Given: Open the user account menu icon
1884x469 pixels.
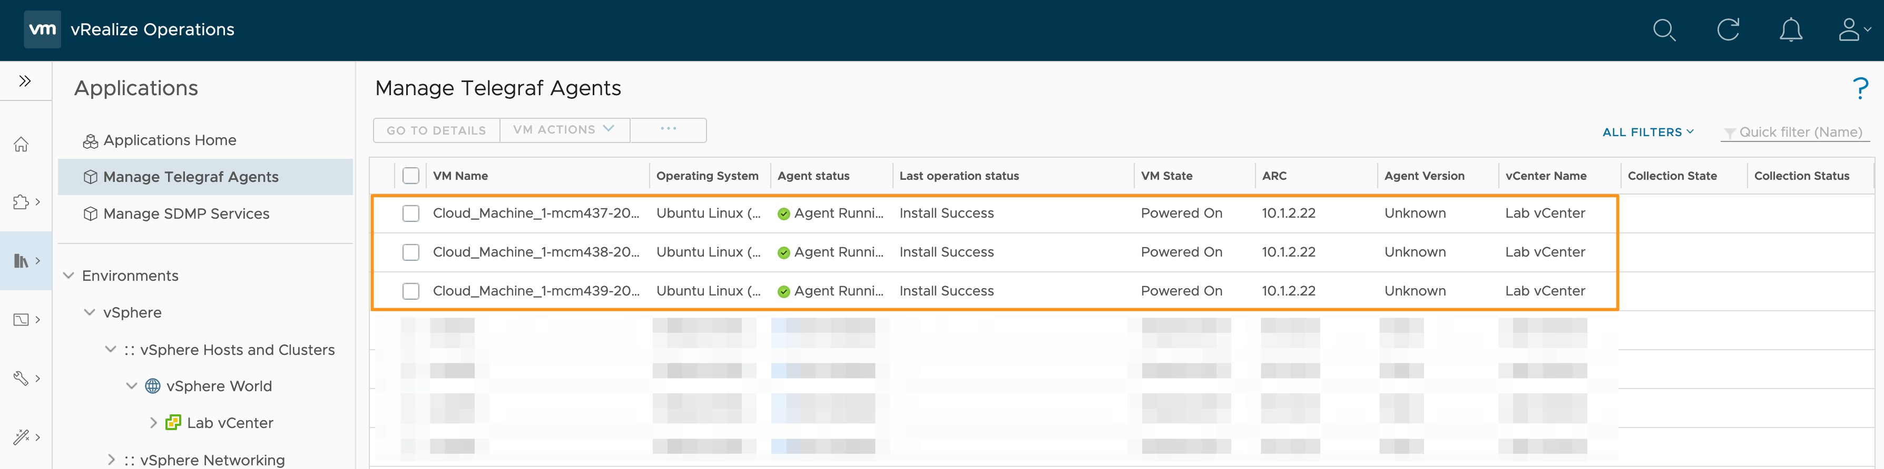Looking at the screenshot, I should point(1853,30).
